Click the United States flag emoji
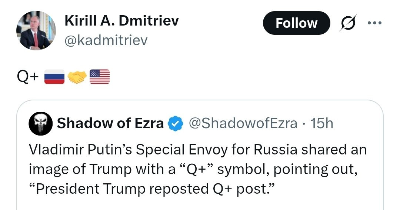 (100, 77)
